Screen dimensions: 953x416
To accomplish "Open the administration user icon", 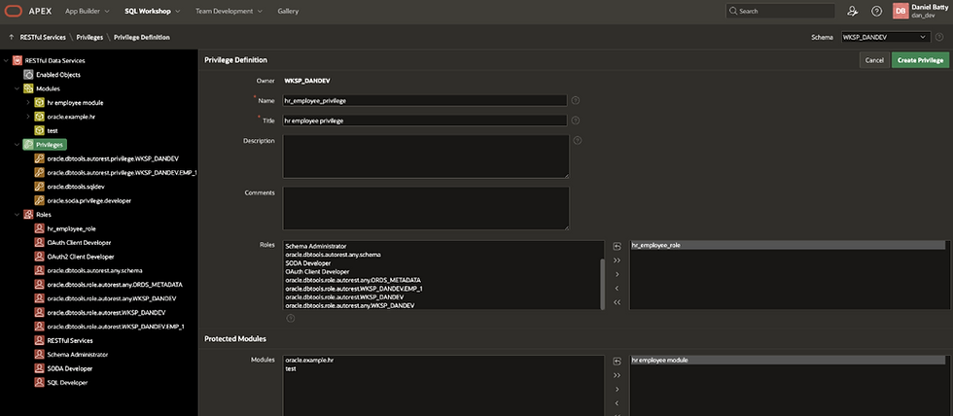I will pyautogui.click(x=853, y=11).
